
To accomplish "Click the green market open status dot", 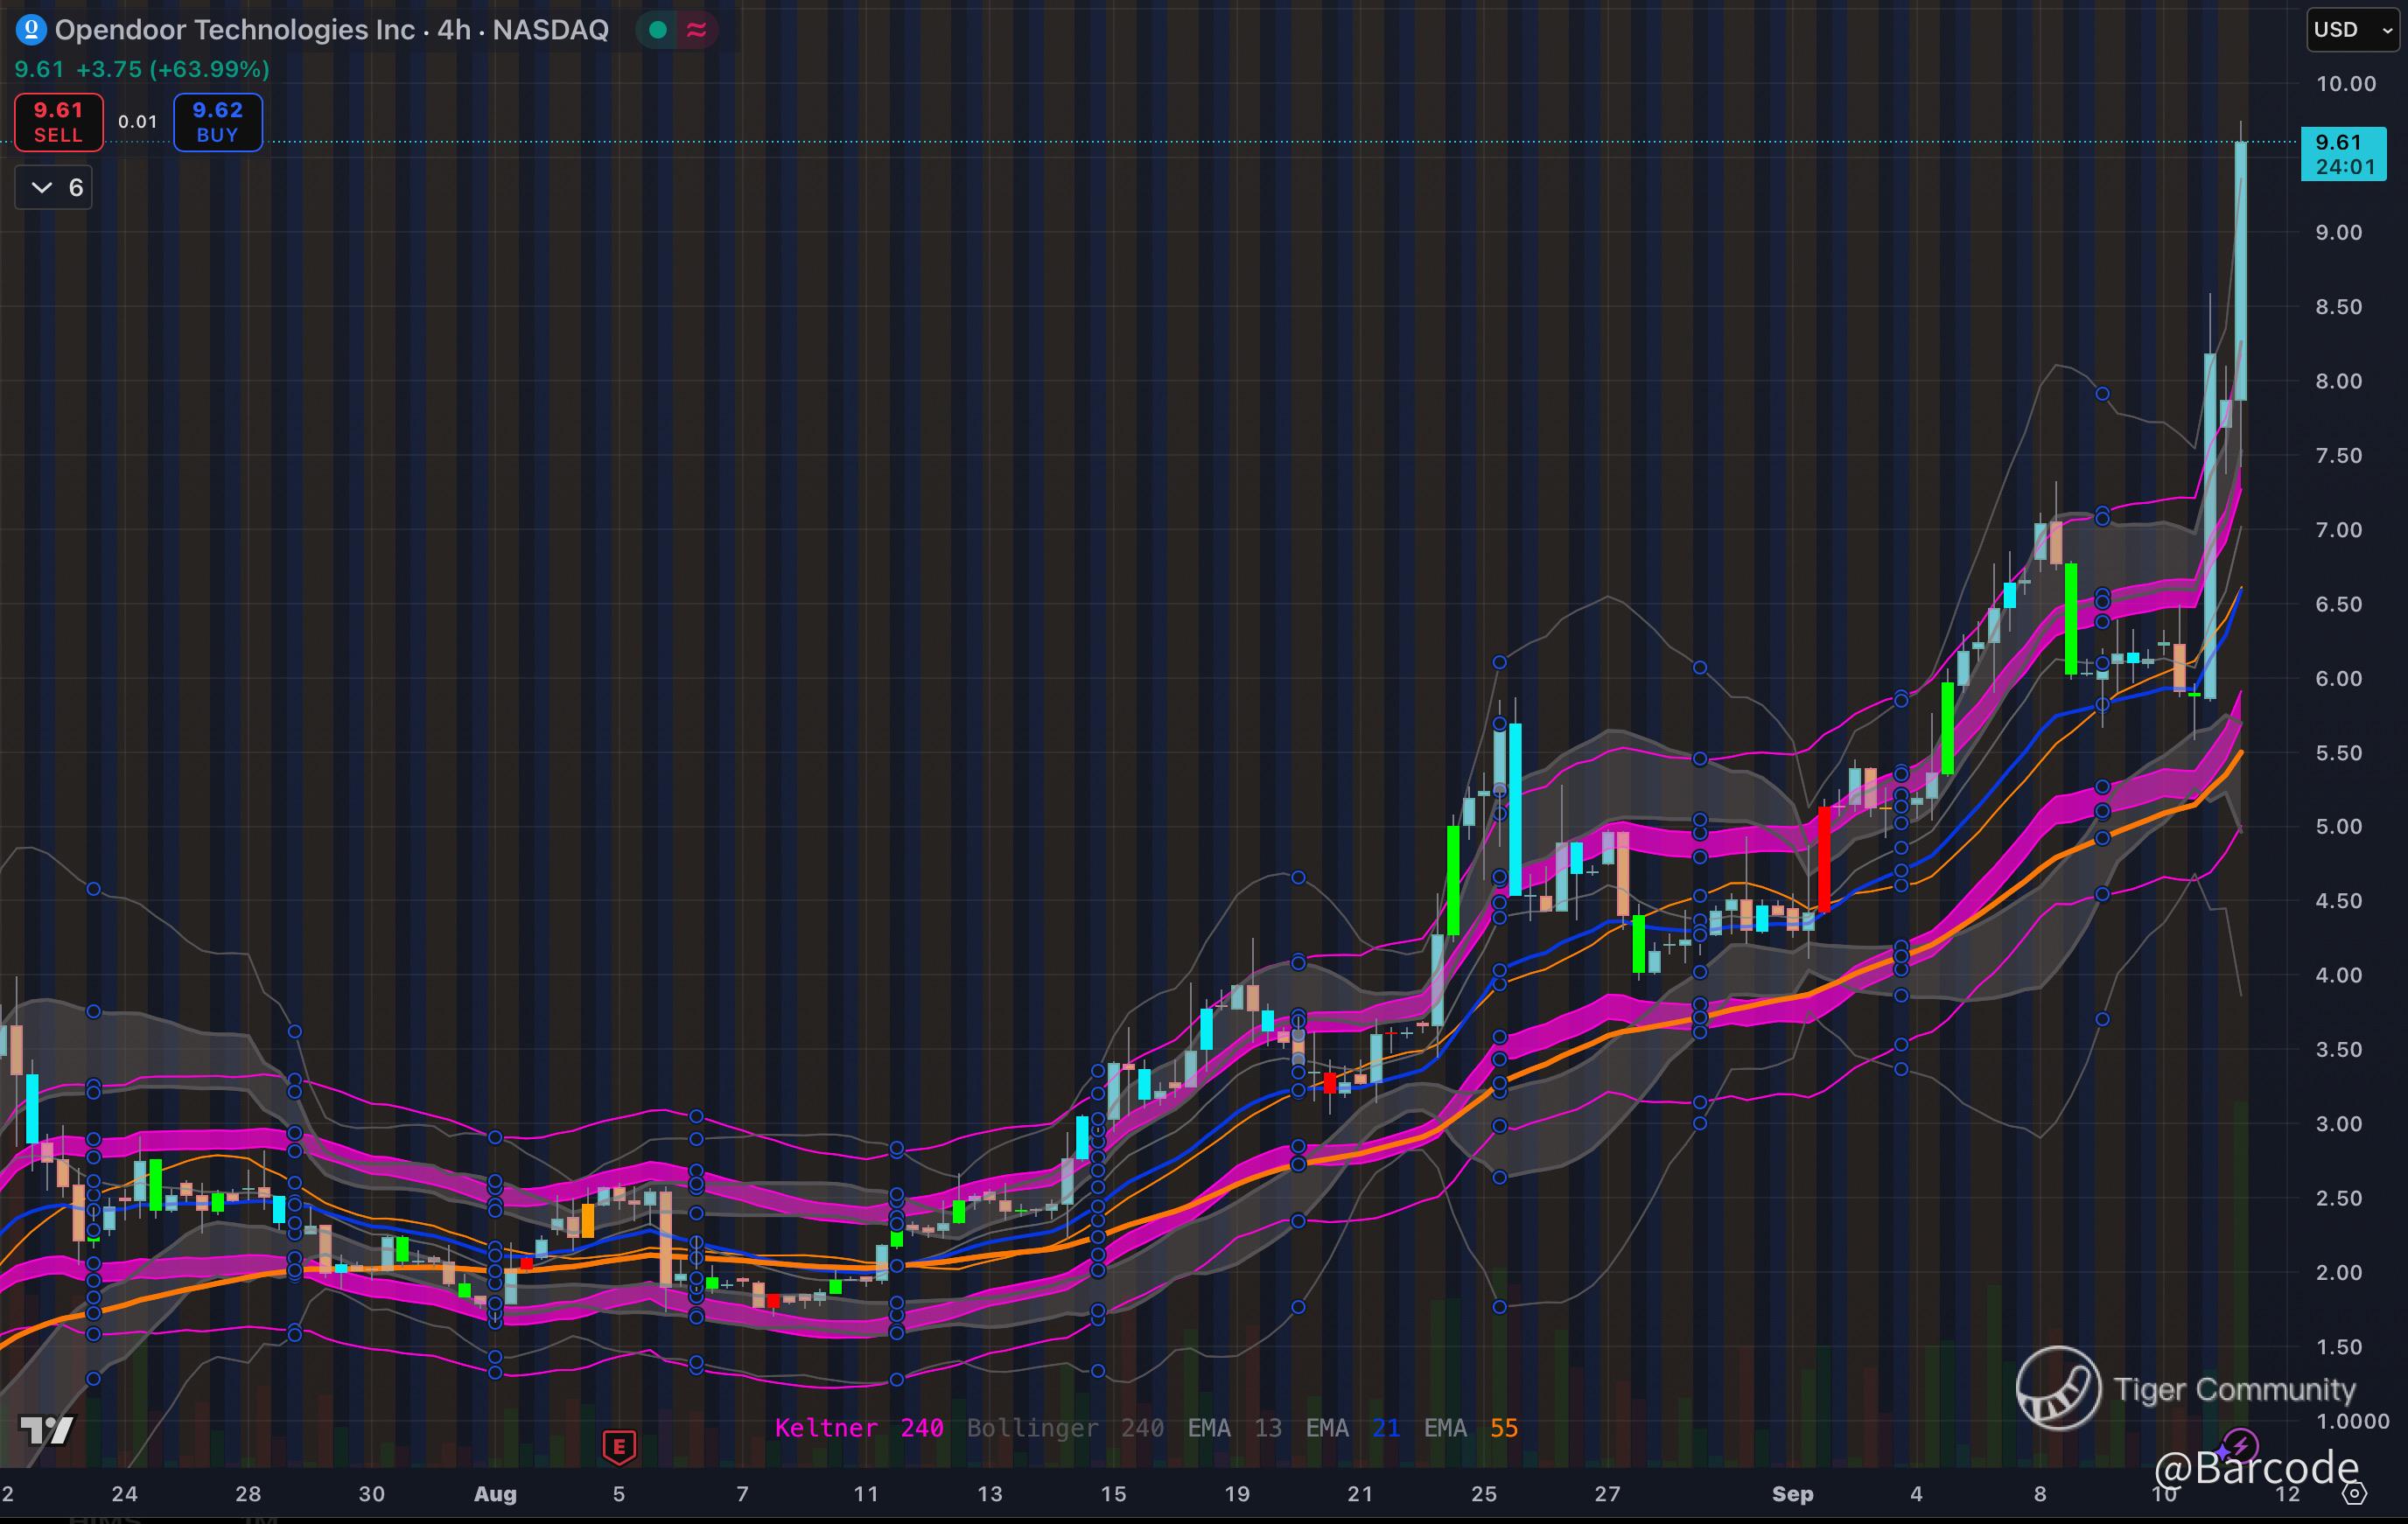I will 658,30.
